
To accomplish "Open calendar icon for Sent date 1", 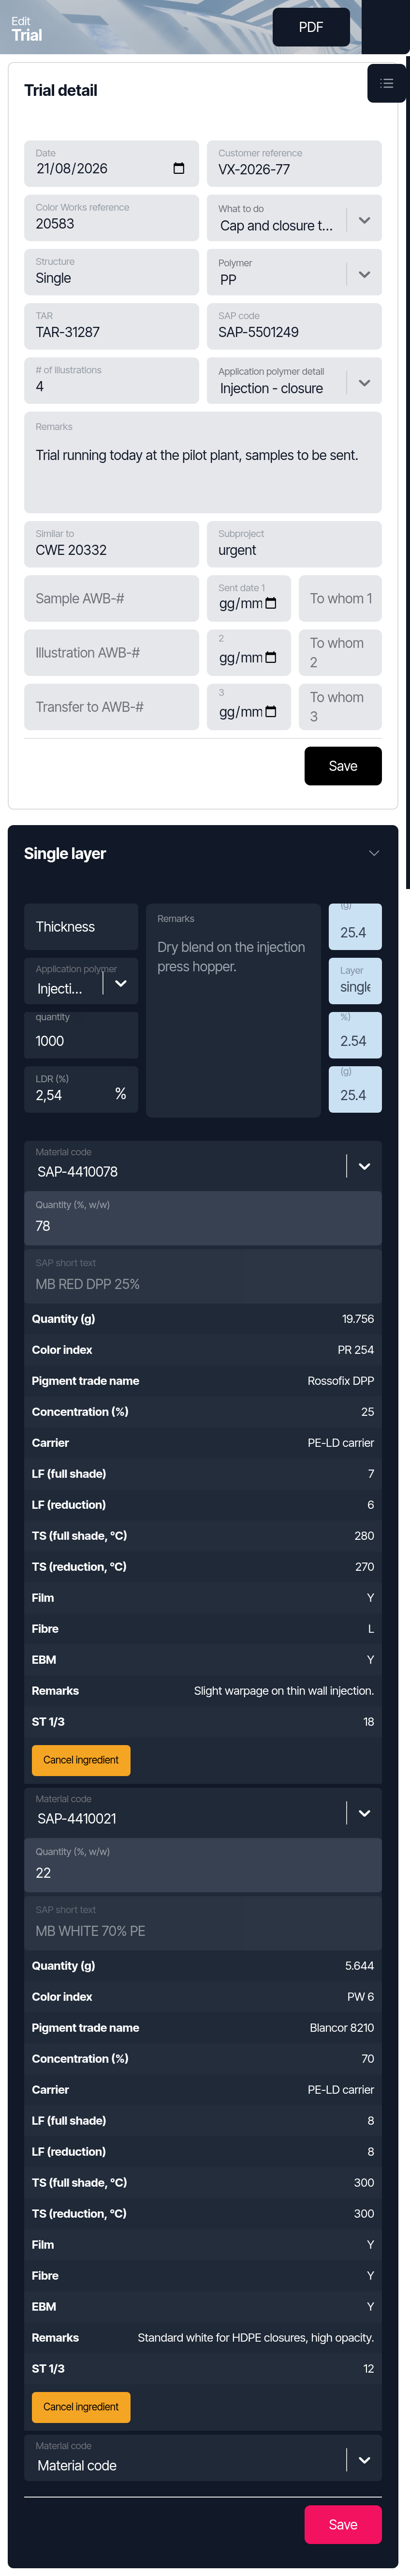I will tap(270, 603).
